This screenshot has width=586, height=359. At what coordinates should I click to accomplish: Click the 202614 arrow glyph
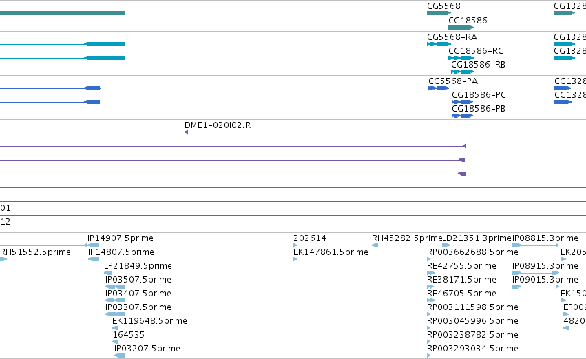click(x=295, y=245)
